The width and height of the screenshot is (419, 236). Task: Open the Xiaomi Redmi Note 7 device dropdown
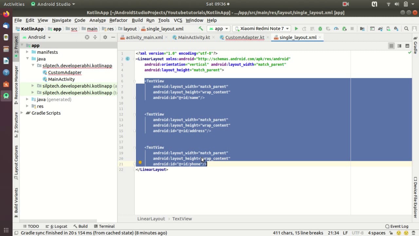point(262,29)
